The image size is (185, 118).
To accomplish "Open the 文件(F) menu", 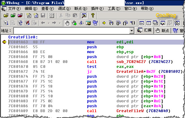I will tap(14, 9).
